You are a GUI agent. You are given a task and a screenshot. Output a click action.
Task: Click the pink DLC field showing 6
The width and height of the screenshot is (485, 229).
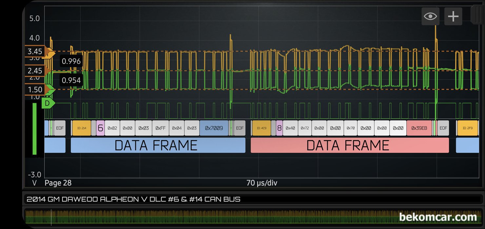(x=100, y=128)
